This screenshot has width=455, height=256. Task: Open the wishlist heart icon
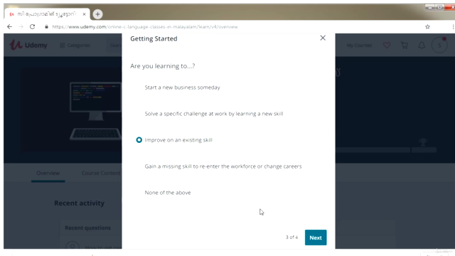tap(387, 46)
